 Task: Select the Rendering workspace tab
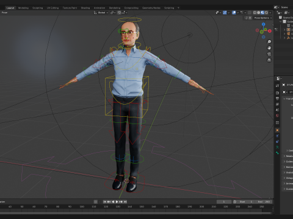coord(115,8)
